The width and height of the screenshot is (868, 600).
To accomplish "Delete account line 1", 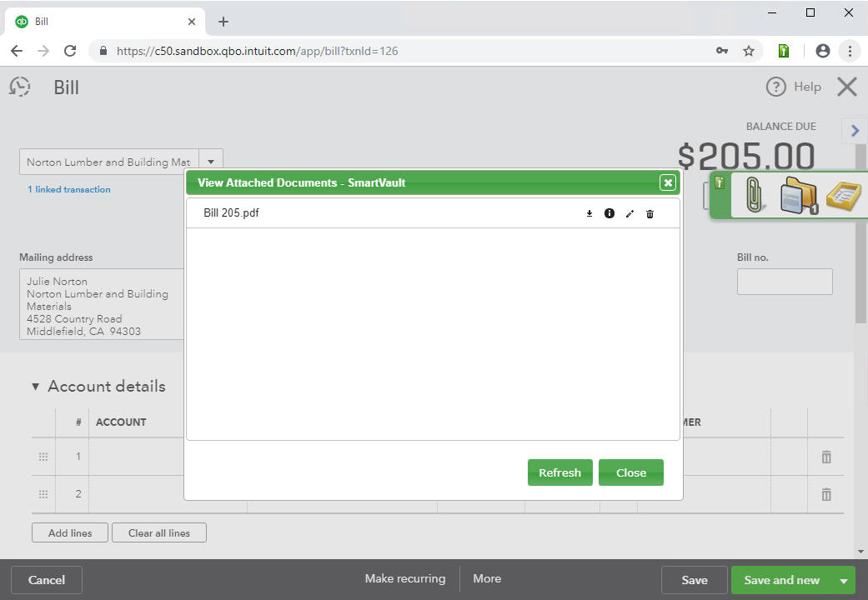I will tap(826, 457).
